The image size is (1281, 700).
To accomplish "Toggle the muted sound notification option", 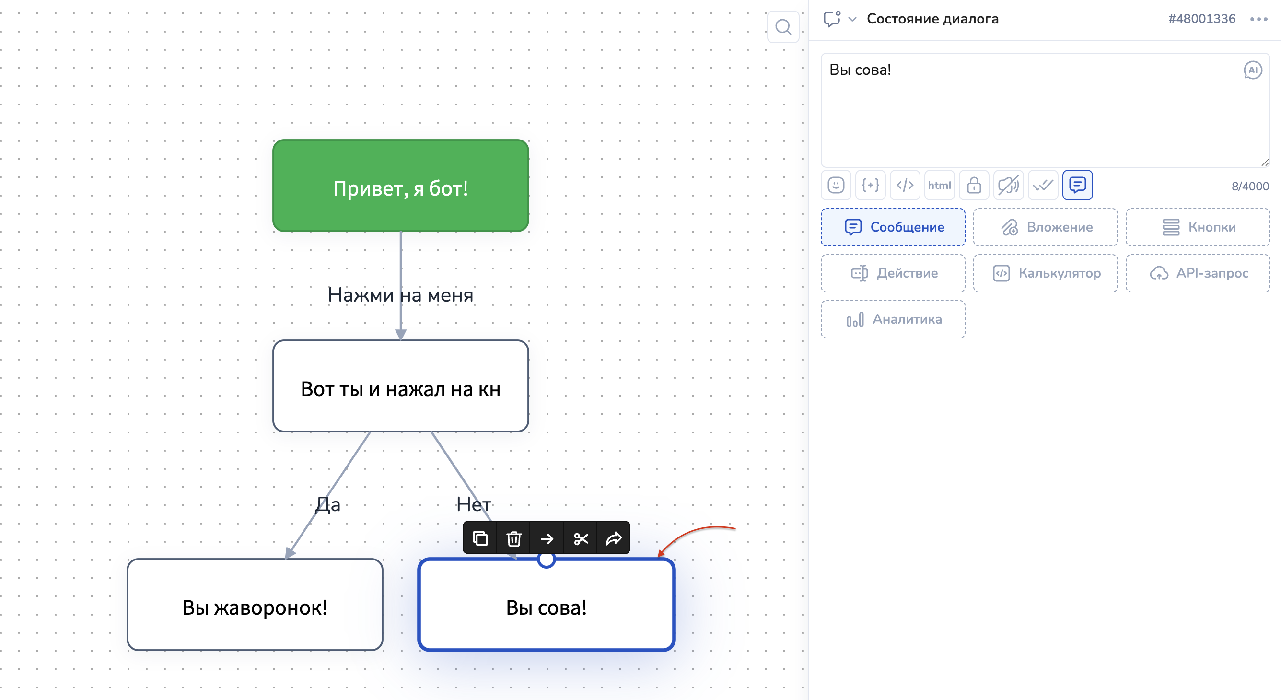I will click(1008, 186).
